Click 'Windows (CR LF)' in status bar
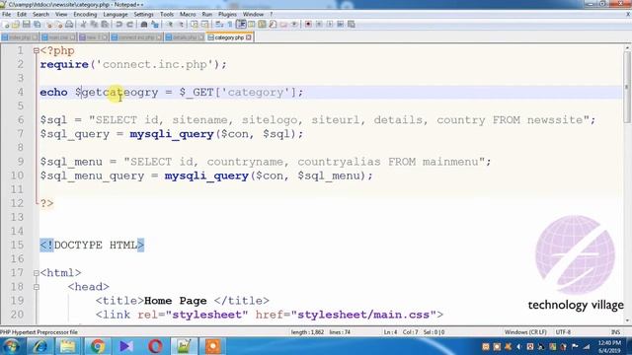Viewport: 632px width, 355px height. click(x=525, y=332)
